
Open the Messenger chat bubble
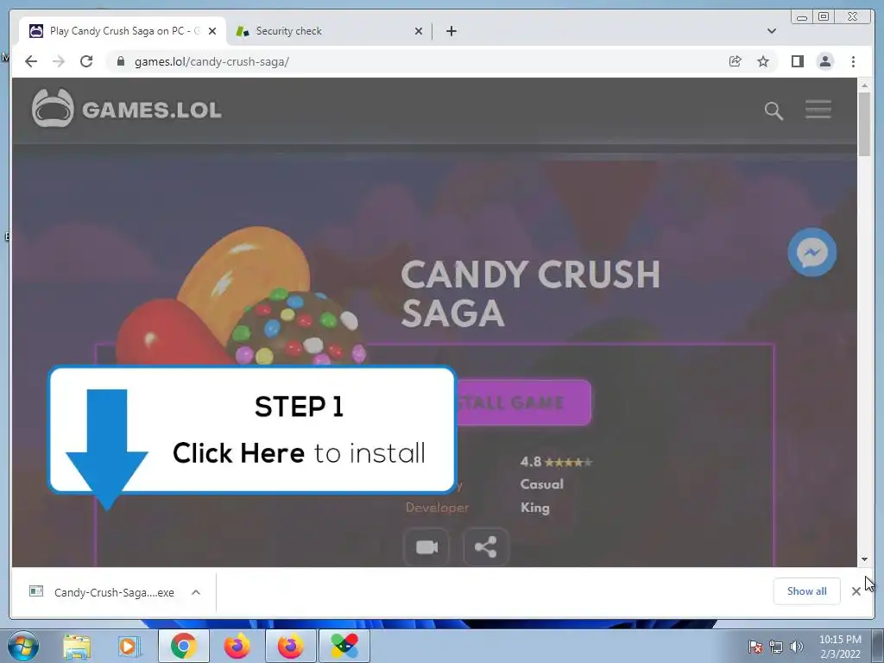811,252
